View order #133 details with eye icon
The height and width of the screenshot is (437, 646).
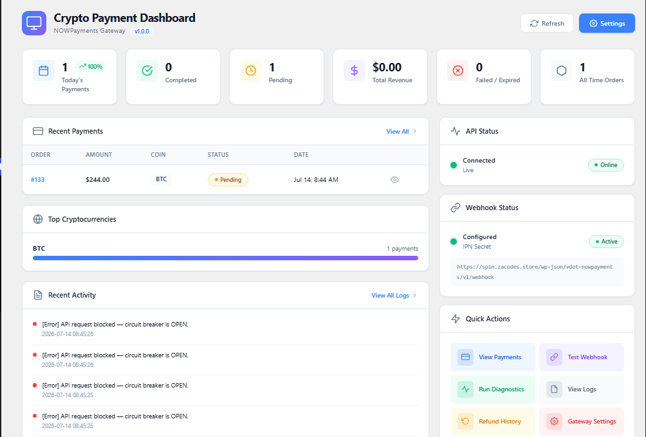point(394,179)
